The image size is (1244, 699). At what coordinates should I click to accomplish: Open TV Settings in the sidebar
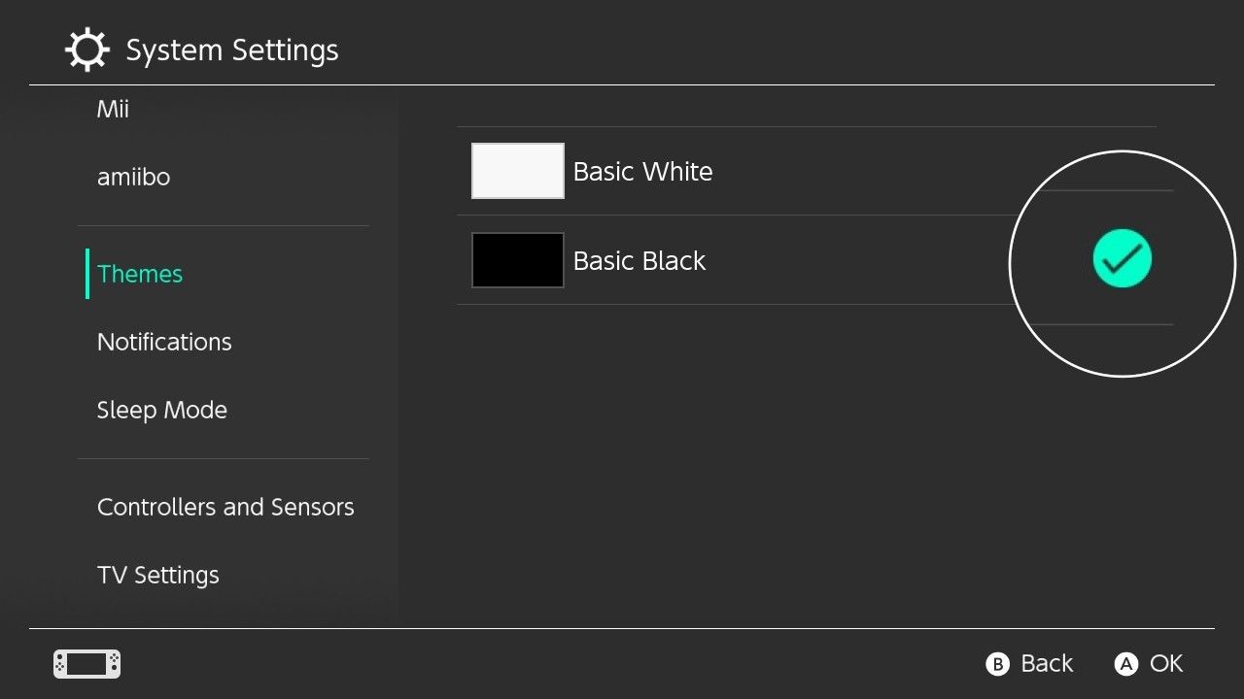[157, 576]
